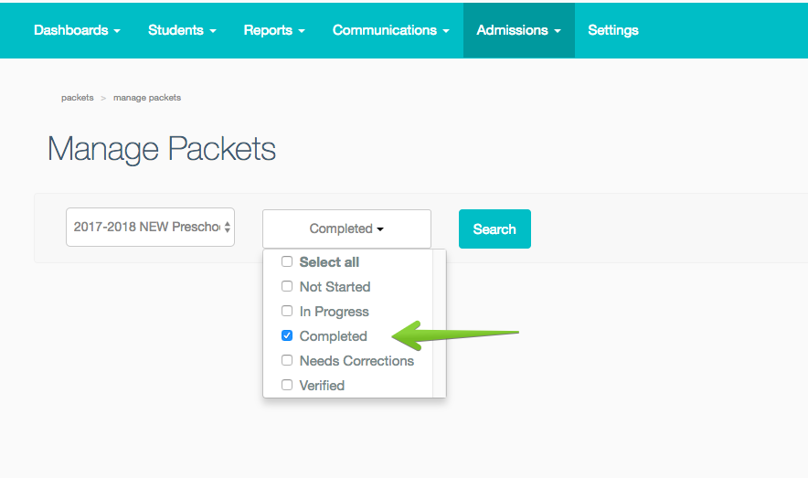This screenshot has height=478, width=808.
Task: Click the status list scrollbar
Action: 439,324
